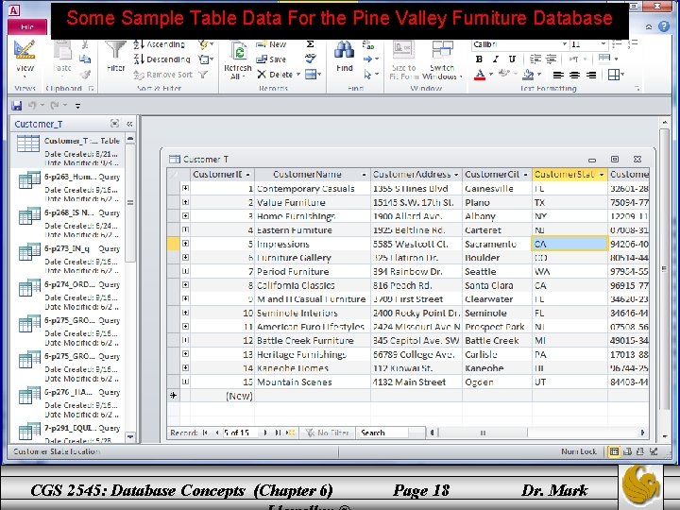Create a New record

point(271,44)
